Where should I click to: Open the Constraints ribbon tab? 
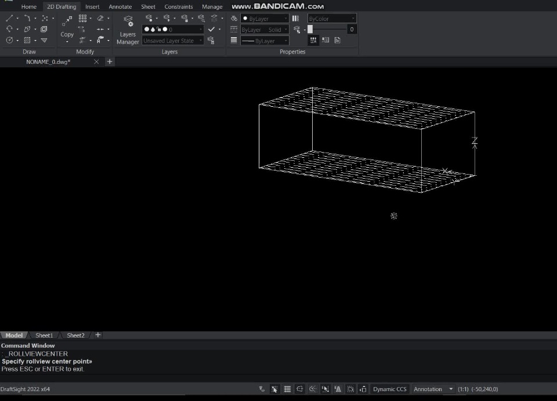[x=179, y=6]
